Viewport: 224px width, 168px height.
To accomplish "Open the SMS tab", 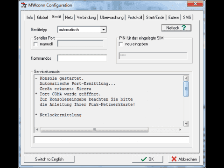I will point(187,17).
